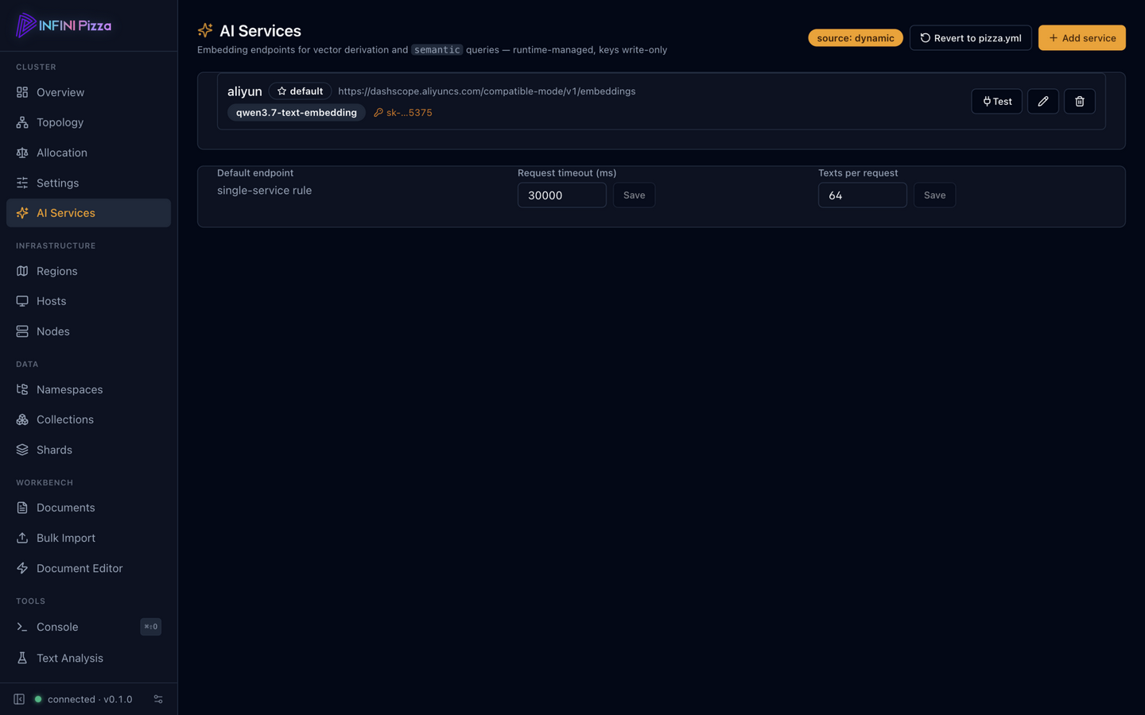Screen dimensions: 1145x715
Task: Open cluster Settings page
Action: coord(88,183)
